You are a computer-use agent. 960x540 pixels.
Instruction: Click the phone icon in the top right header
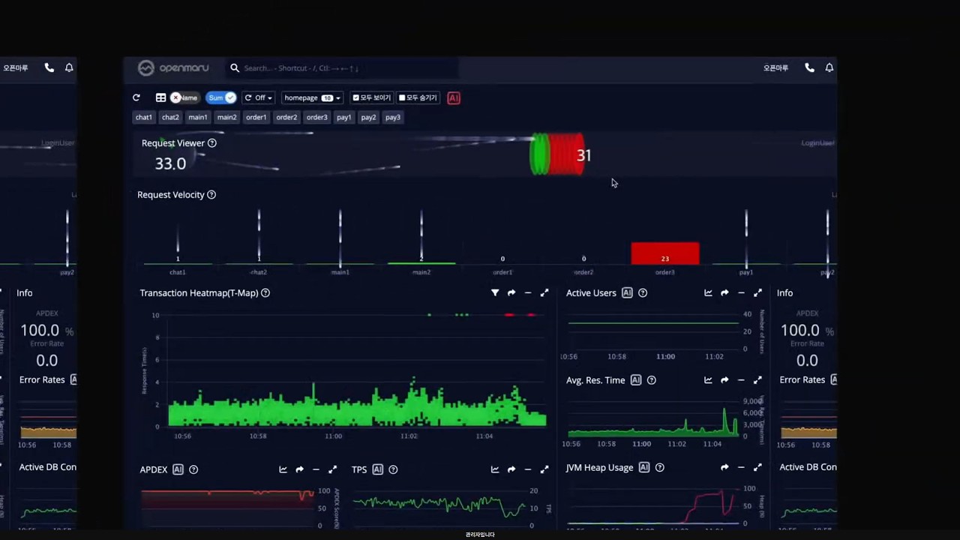tap(809, 67)
